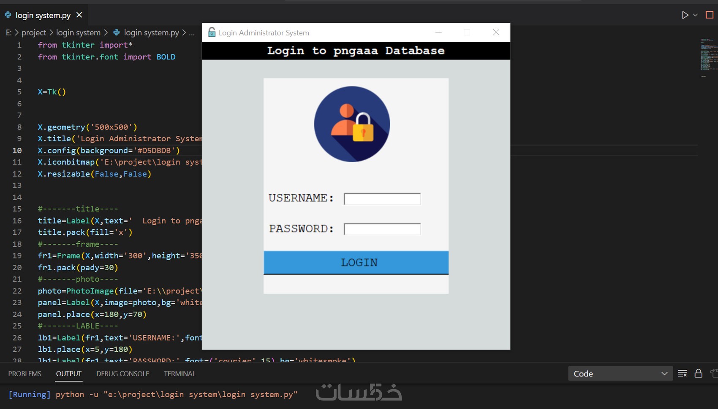
Task: Click the 'USERNAME:' label in the form
Action: pos(301,198)
